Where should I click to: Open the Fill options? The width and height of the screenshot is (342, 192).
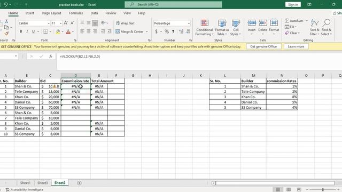291,27
